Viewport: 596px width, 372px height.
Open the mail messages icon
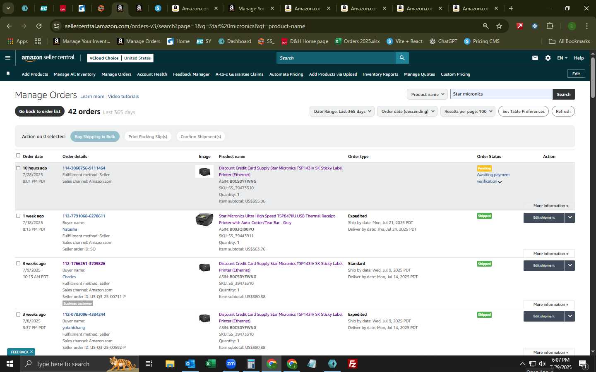click(x=535, y=58)
